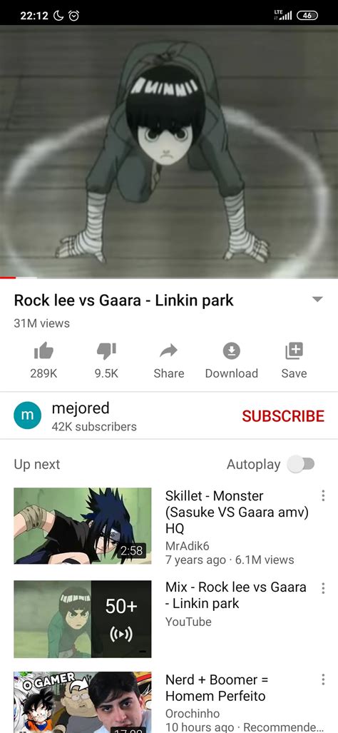Open the 50+ Mix playlist thumbnail
338x733 pixels.
click(x=83, y=619)
